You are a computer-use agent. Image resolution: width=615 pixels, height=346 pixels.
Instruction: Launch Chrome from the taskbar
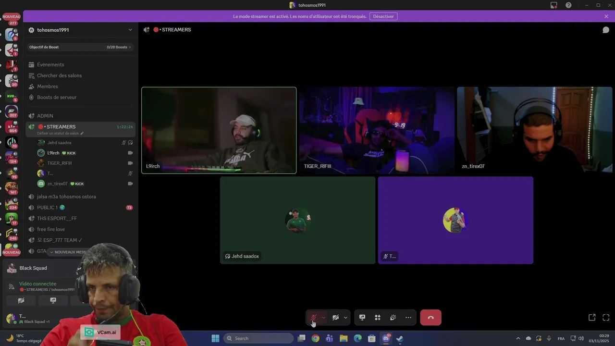(x=315, y=338)
